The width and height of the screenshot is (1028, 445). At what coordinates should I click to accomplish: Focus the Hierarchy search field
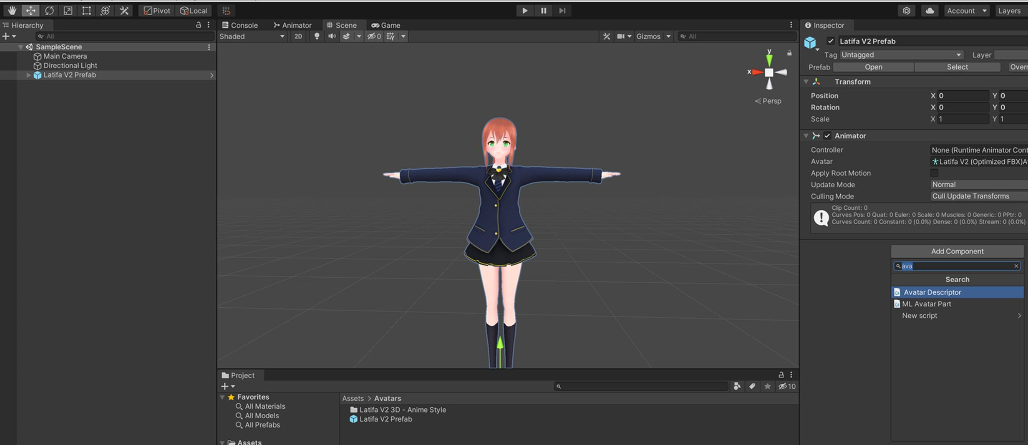point(125,36)
